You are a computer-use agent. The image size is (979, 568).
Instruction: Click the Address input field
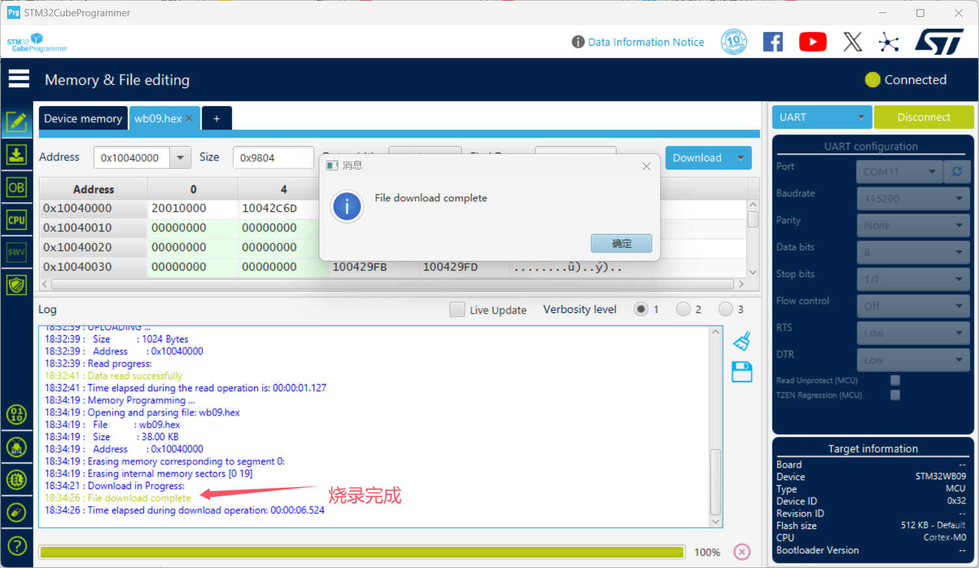tap(132, 157)
